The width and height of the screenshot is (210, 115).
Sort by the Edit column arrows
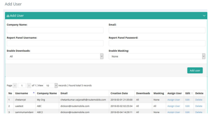(192, 93)
